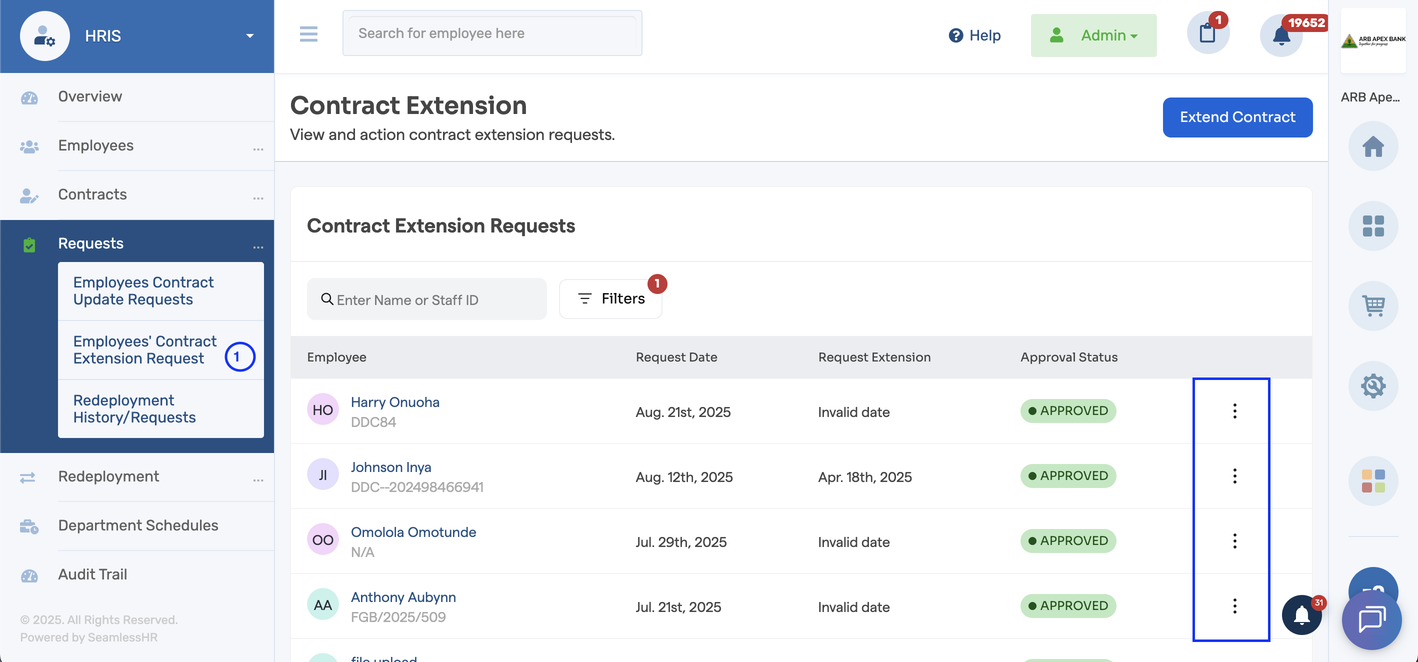This screenshot has height=662, width=1418.
Task: Expand the HRIS module dropdown arrow
Action: click(x=250, y=36)
